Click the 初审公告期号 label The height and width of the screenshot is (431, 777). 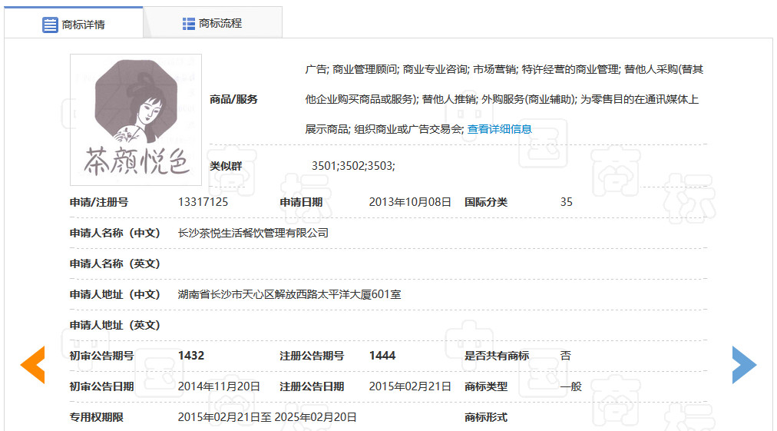[101, 356]
